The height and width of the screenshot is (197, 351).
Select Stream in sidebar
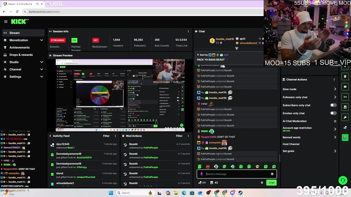click(x=23, y=33)
